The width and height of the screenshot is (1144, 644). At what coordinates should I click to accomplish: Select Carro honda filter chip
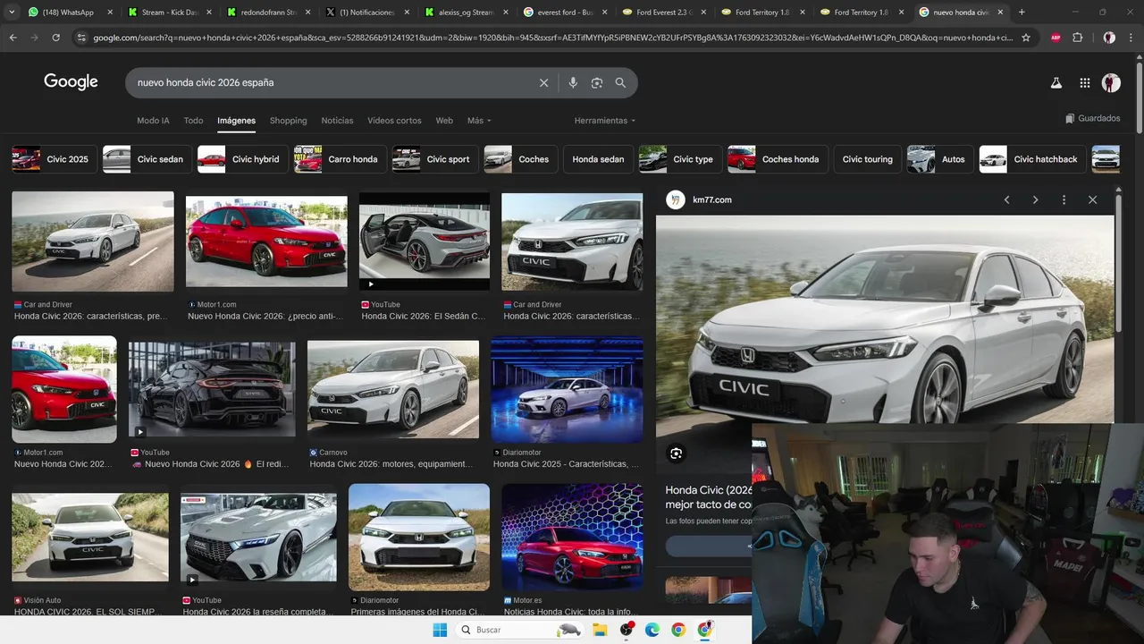click(x=340, y=159)
